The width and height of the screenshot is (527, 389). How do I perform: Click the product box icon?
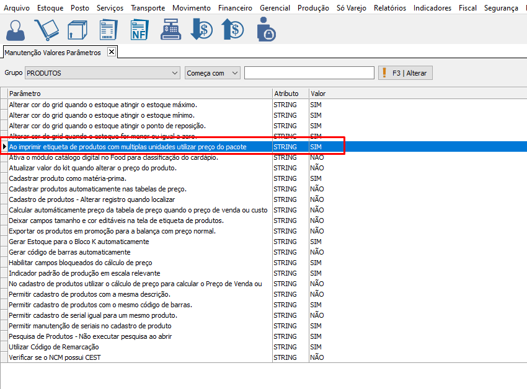(77, 30)
